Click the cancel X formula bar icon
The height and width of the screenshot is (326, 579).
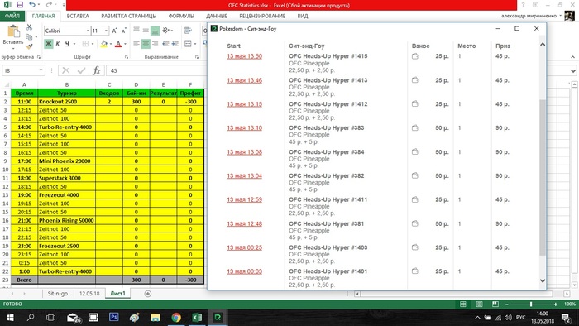pos(66,70)
